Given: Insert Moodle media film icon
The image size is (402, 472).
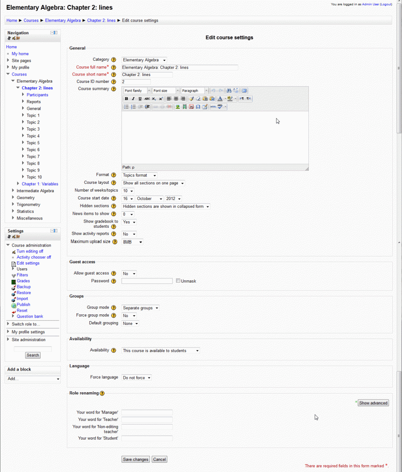Looking at the screenshot, I should (184, 107).
